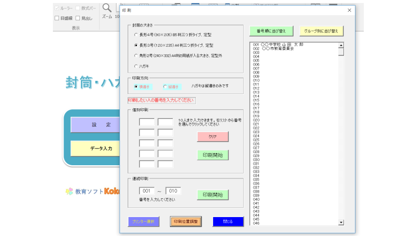
Task: Click the blue 閉じる button
Action: tap(228, 222)
